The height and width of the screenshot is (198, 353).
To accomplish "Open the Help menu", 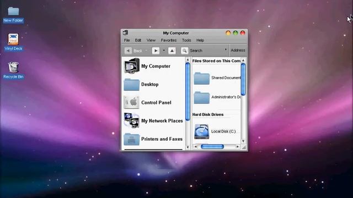I will tap(200, 40).
